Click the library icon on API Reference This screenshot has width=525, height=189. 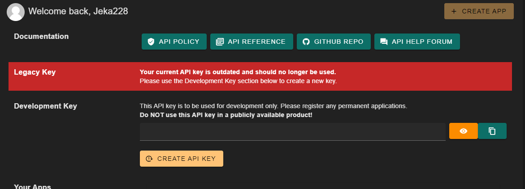[x=220, y=42]
